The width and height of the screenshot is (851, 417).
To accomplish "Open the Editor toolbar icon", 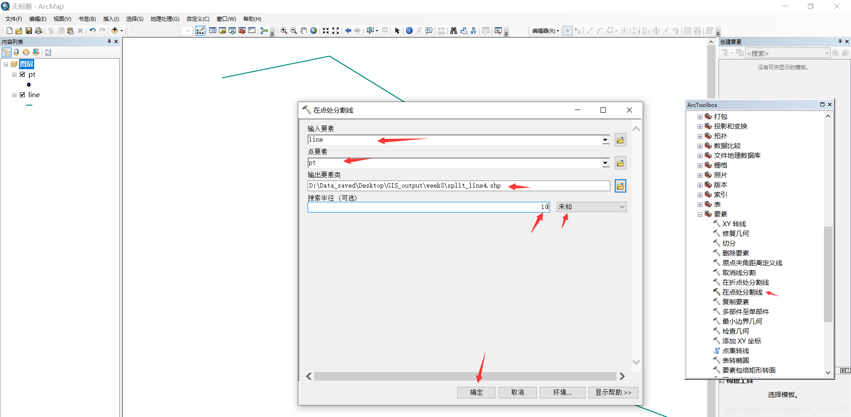I will click(x=200, y=31).
